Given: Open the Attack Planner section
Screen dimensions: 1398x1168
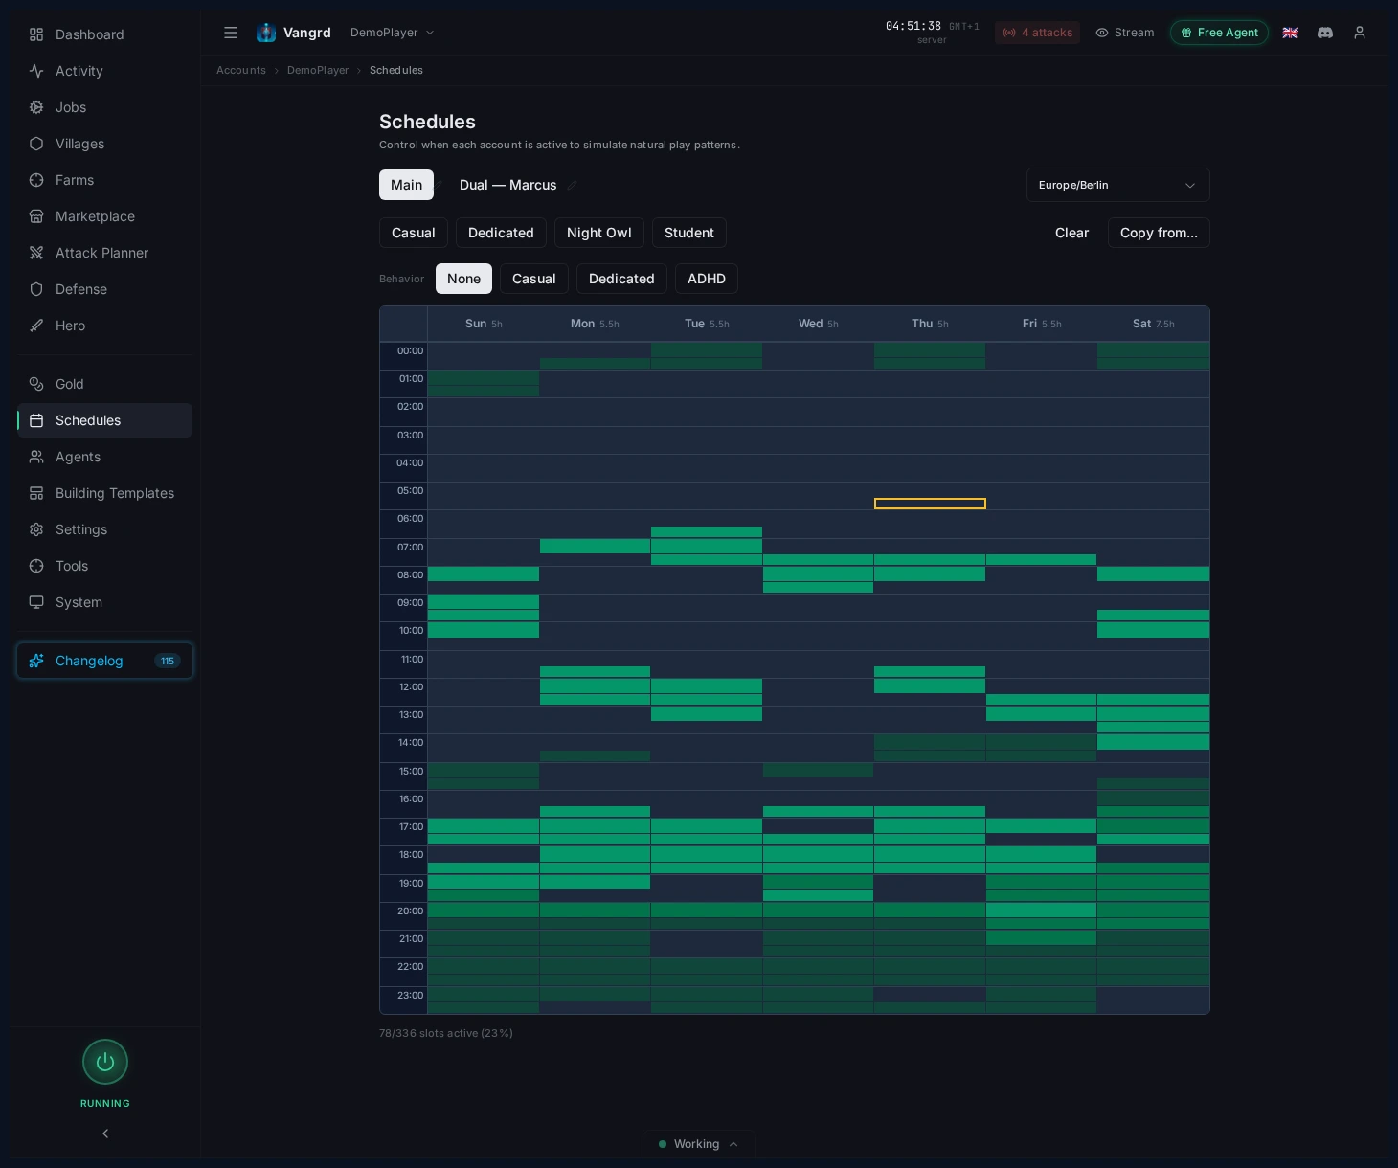Looking at the screenshot, I should [x=101, y=252].
